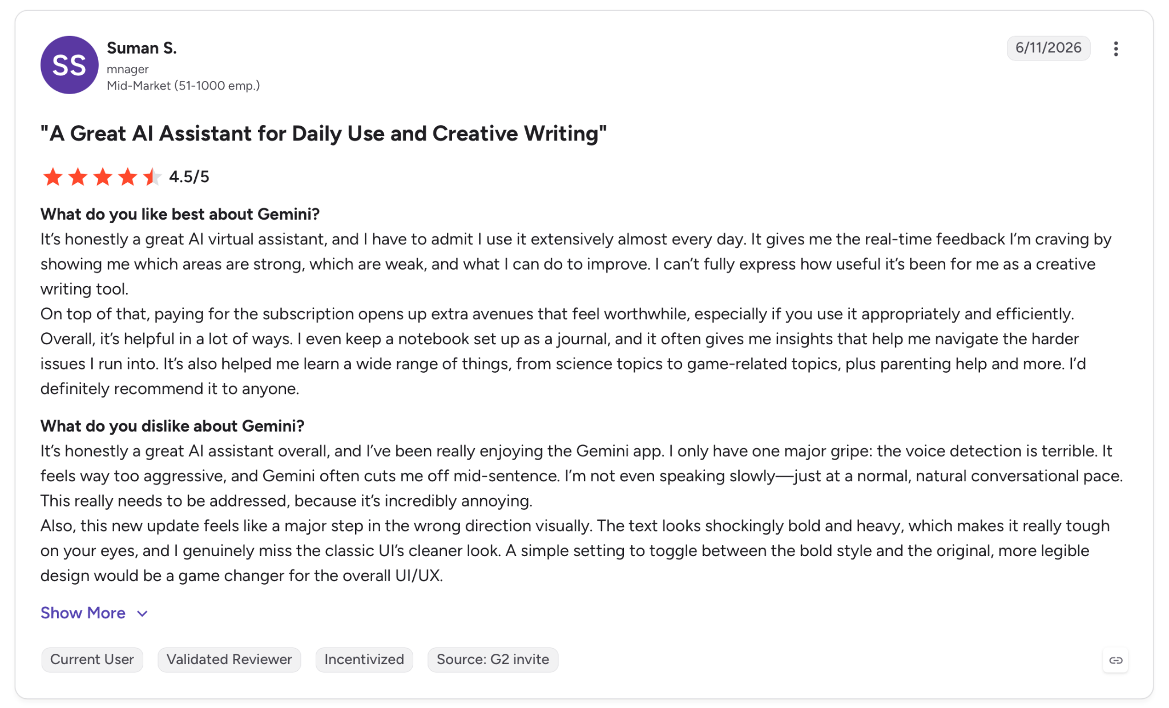Copy the review link via chain icon
The height and width of the screenshot is (708, 1169).
[x=1115, y=660]
